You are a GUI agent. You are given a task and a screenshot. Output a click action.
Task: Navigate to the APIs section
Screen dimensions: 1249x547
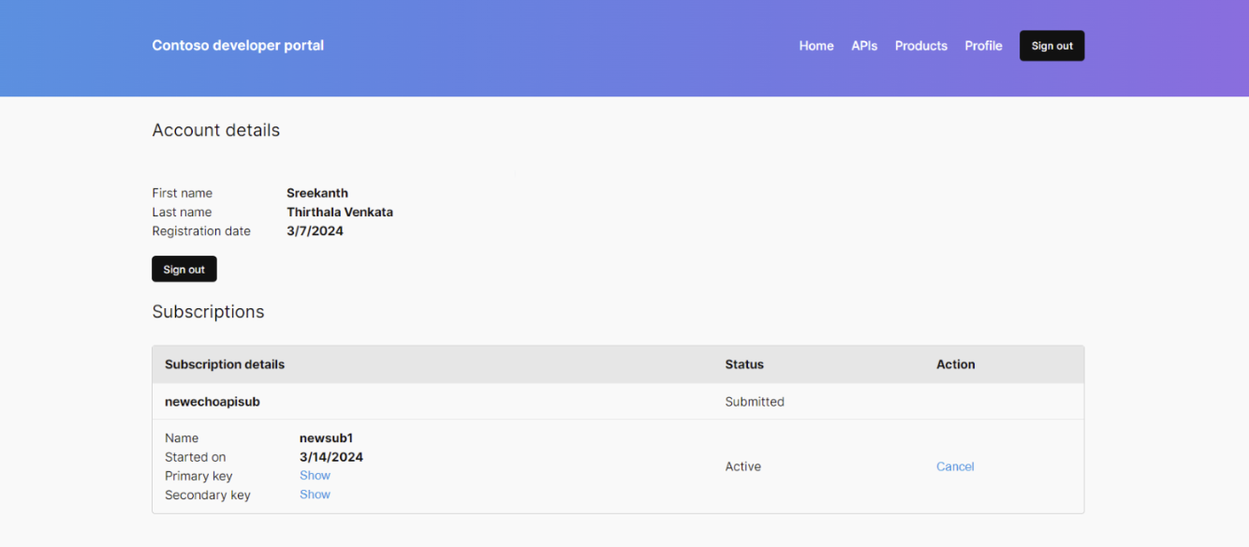[864, 45]
